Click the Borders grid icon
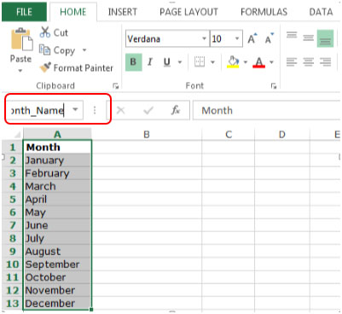342x314 pixels. coord(200,61)
